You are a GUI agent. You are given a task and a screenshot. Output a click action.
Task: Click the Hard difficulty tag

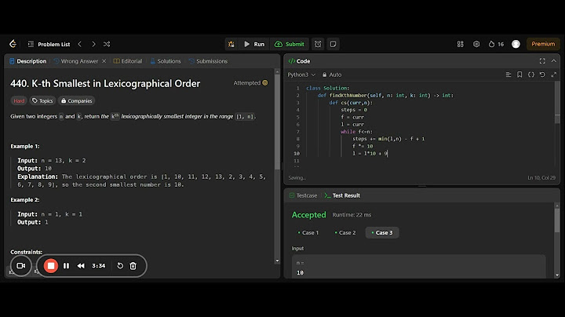tap(19, 101)
